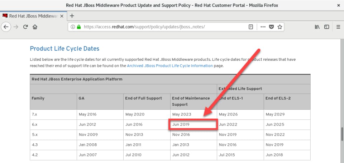This screenshot has width=344, height=163.
Task: Click the highlighted Jun 2019 table cell
Action: point(193,124)
